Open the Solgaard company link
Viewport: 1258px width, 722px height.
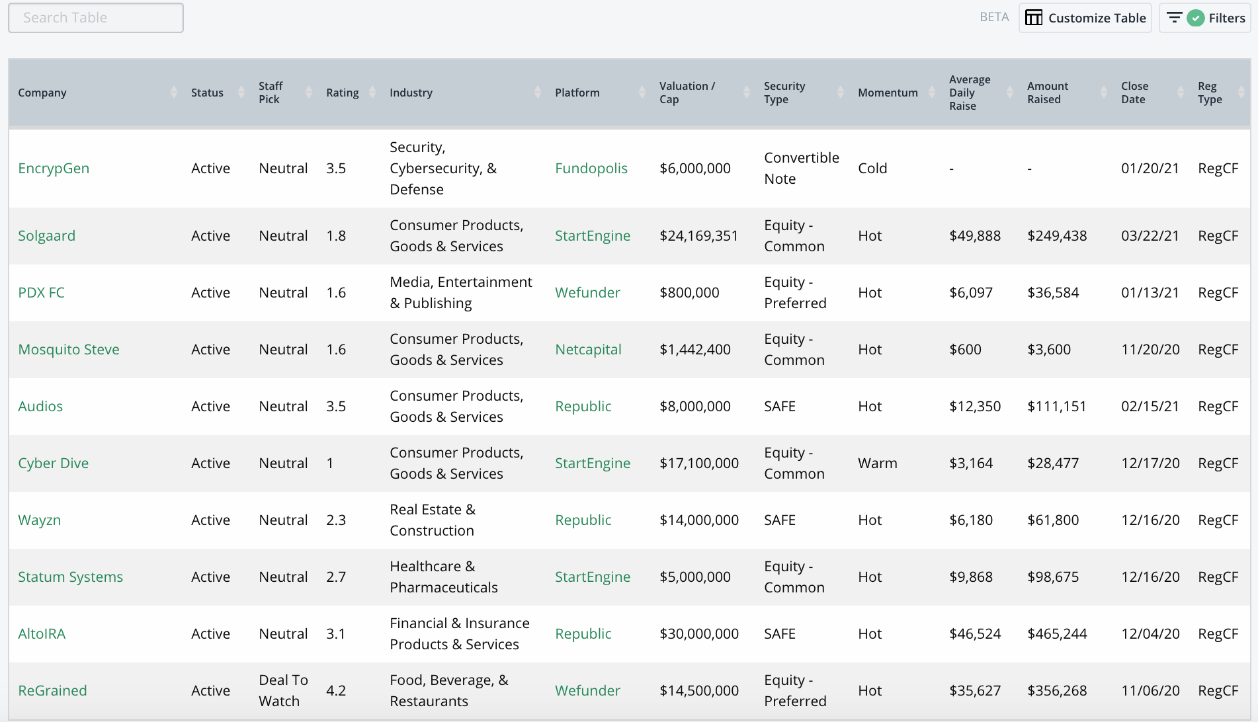click(46, 236)
